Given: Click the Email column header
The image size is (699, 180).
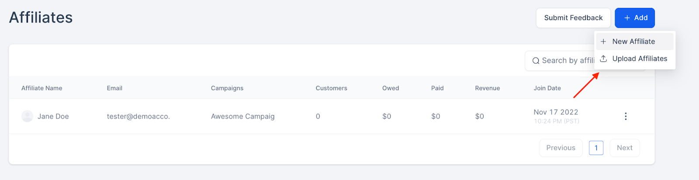Looking at the screenshot, I should (114, 88).
